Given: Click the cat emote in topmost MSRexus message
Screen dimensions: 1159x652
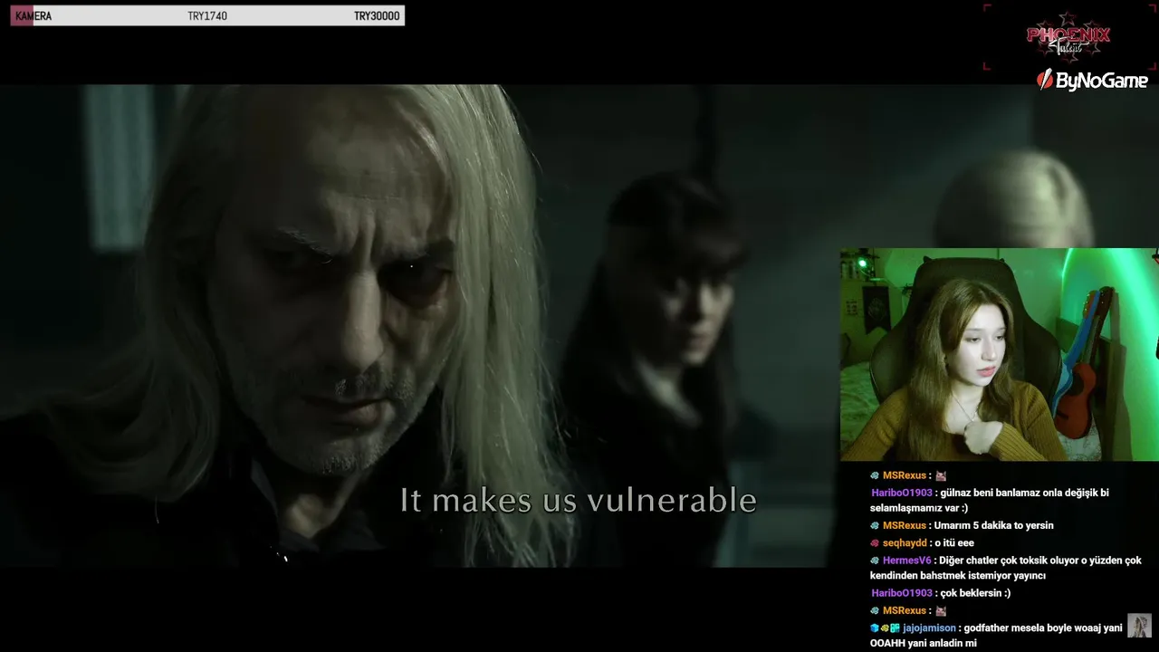Looking at the screenshot, I should [x=941, y=475].
